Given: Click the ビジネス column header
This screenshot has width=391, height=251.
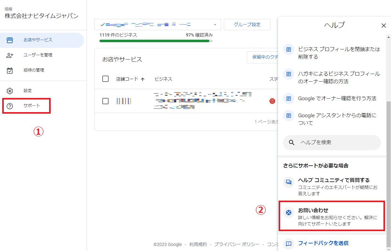Looking at the screenshot, I should [x=163, y=79].
